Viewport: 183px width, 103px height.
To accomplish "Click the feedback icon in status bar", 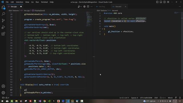I will 176,98.
